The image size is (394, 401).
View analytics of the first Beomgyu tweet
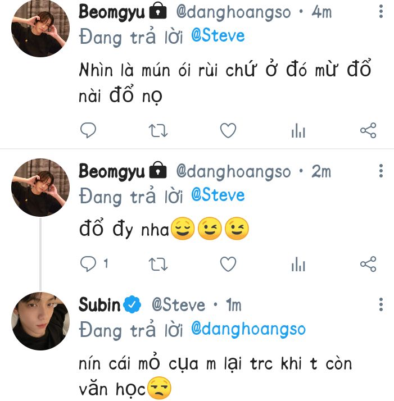click(x=298, y=131)
